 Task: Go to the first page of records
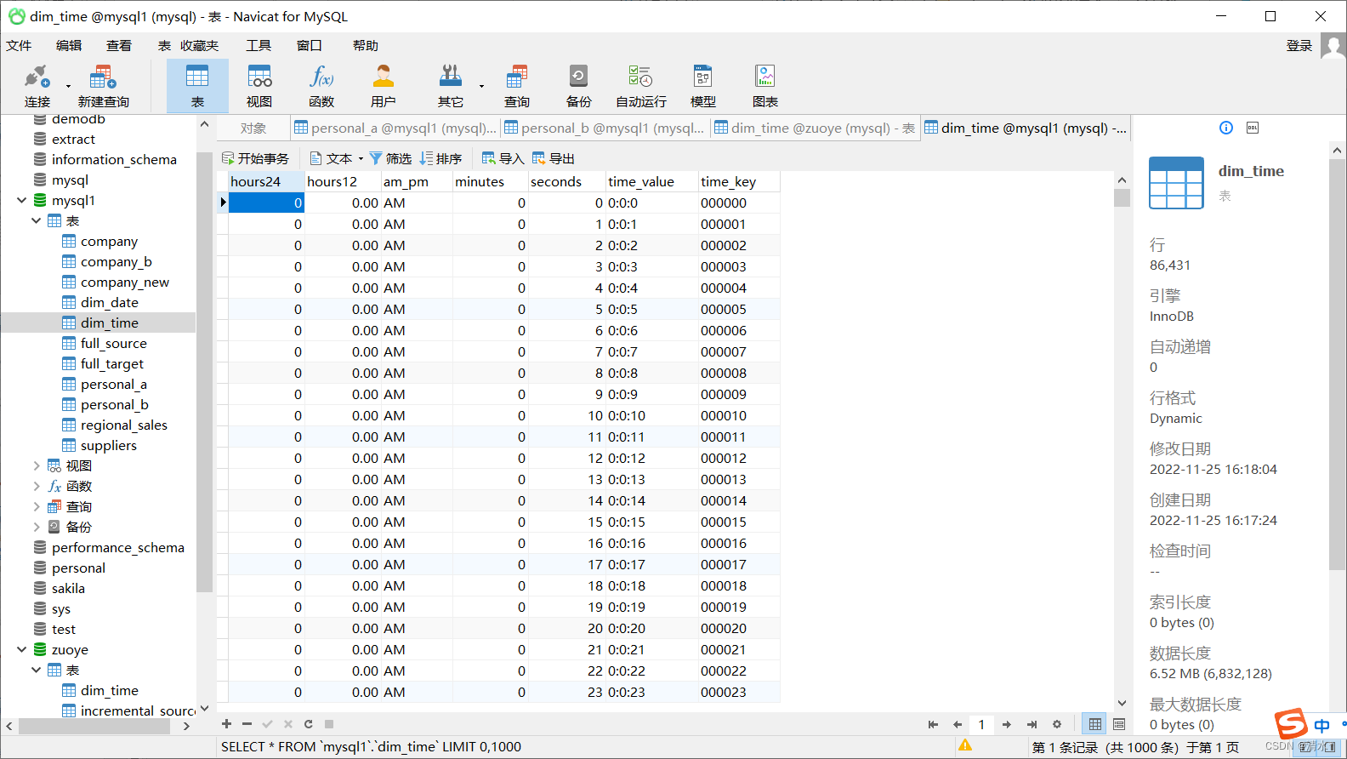(x=933, y=725)
